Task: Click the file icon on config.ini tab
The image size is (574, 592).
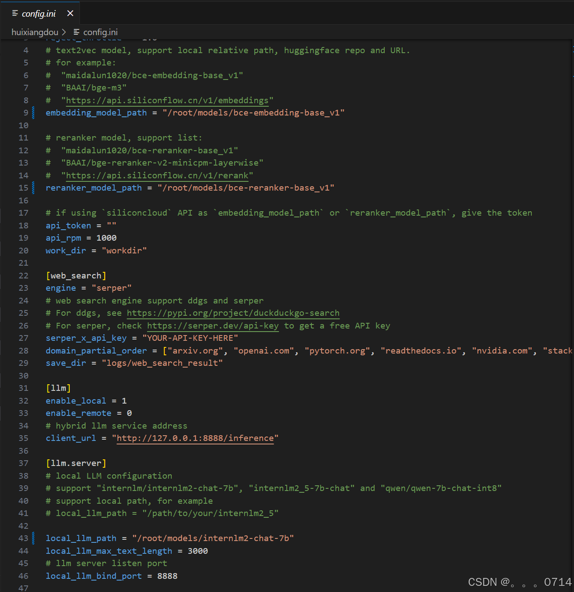Action: pyautogui.click(x=15, y=14)
